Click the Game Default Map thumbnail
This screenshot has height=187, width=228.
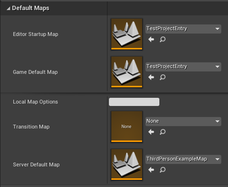click(127, 72)
